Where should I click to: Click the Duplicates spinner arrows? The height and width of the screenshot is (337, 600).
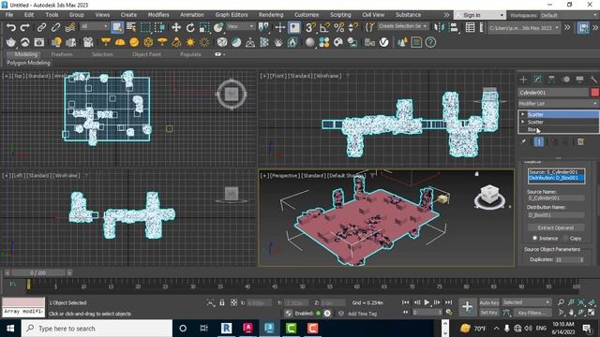pyautogui.click(x=581, y=259)
